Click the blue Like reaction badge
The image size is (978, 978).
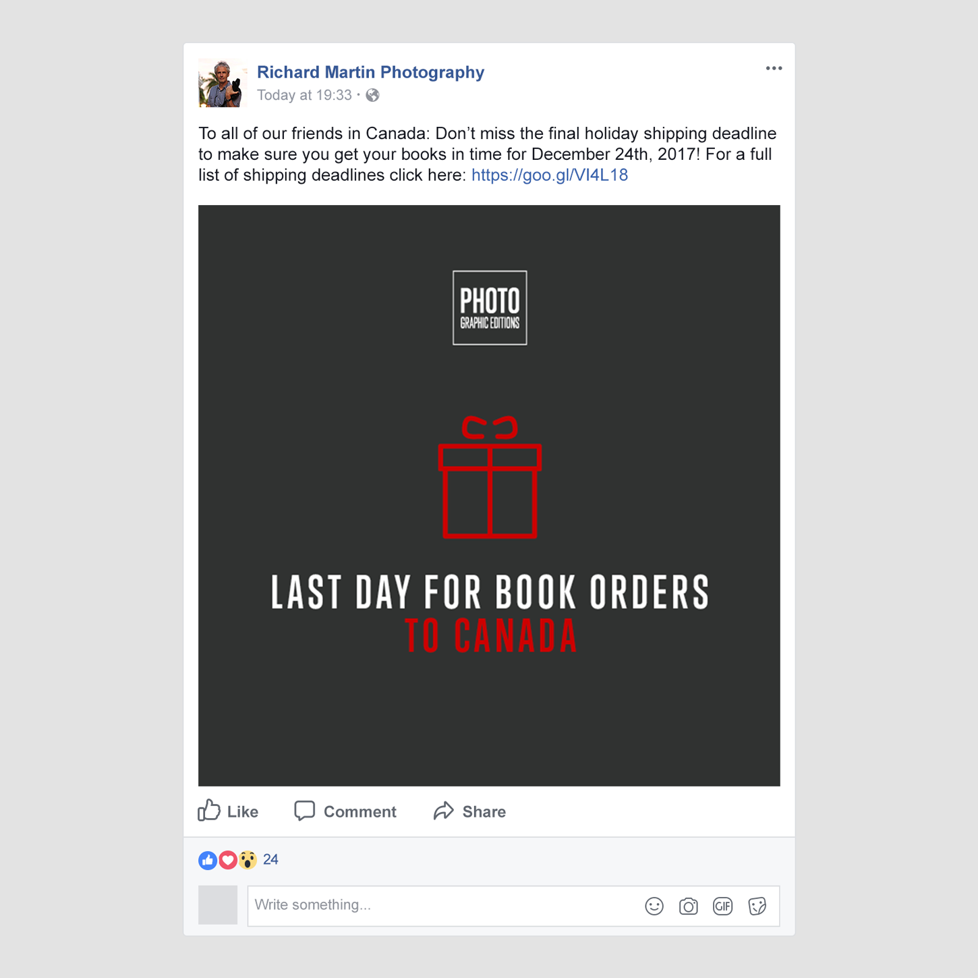click(208, 860)
